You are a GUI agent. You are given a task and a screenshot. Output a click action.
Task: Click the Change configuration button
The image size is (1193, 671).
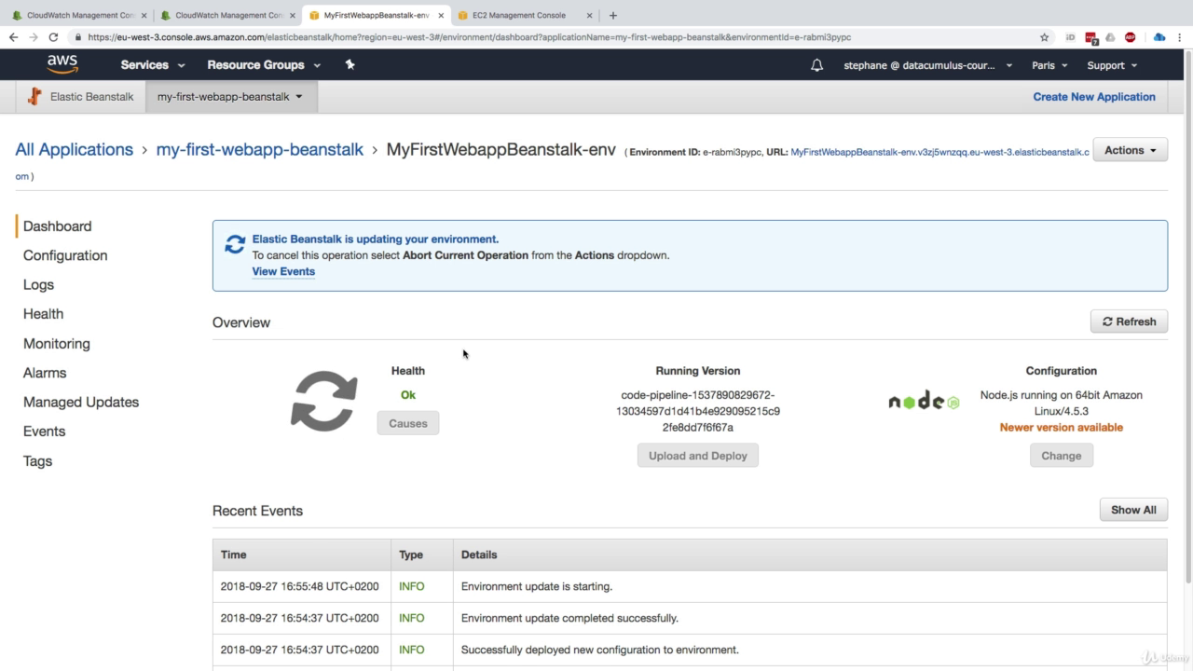click(x=1062, y=456)
